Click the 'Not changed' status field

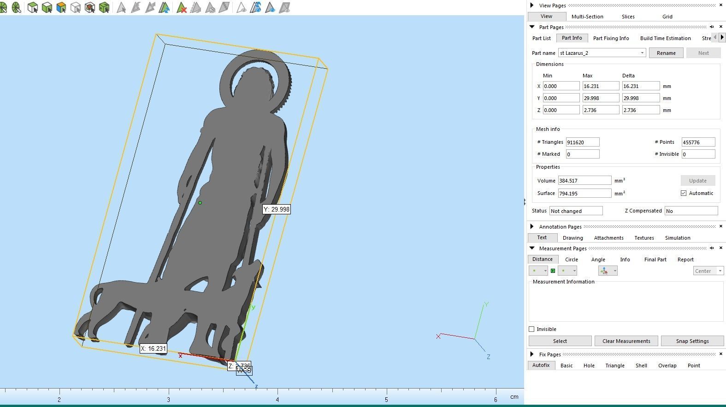click(576, 211)
